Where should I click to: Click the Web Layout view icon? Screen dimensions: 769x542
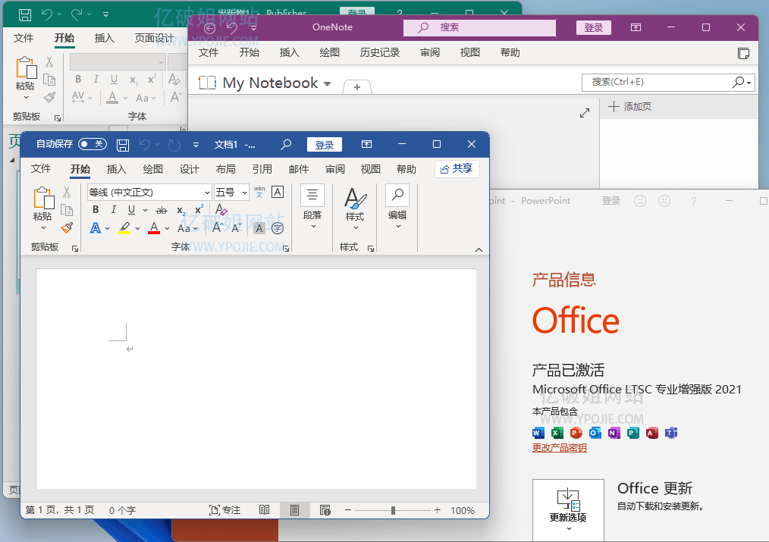point(325,510)
